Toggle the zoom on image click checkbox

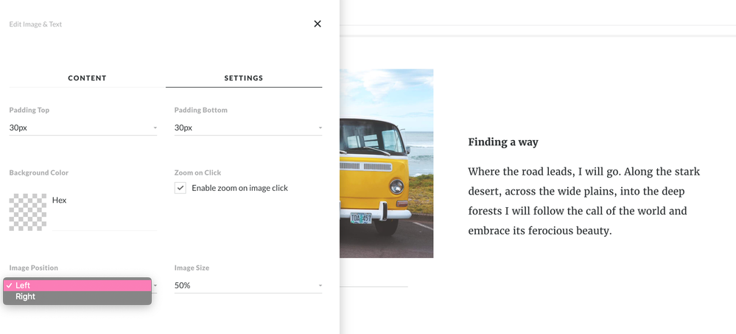point(181,188)
